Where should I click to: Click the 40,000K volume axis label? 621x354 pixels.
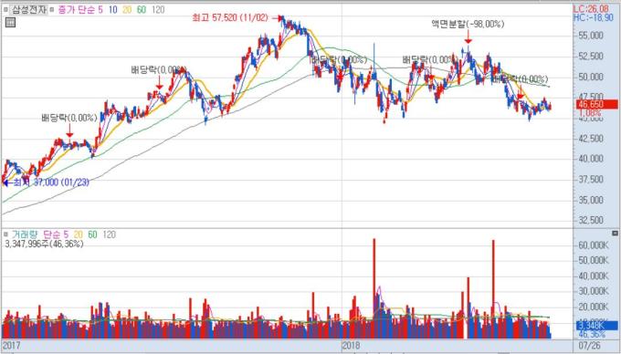pyautogui.click(x=594, y=276)
